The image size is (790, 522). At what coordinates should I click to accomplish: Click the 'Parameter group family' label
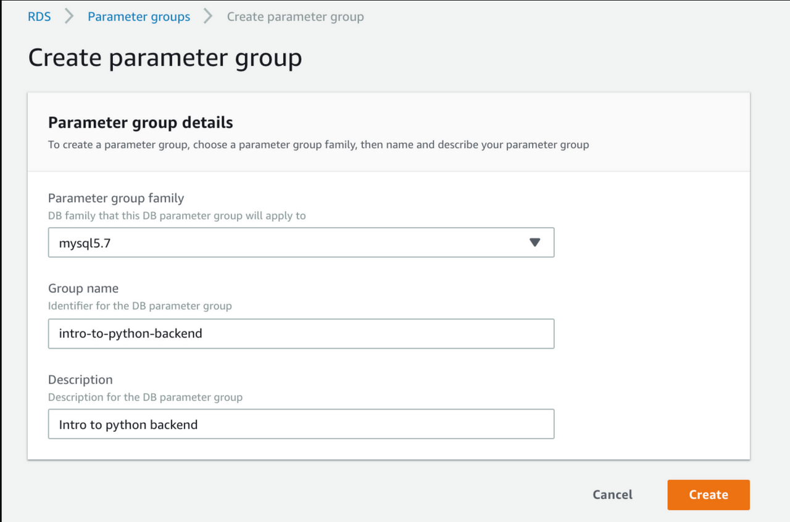point(116,198)
